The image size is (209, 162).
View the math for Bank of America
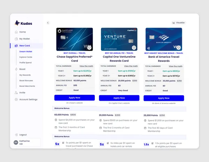(176, 66)
